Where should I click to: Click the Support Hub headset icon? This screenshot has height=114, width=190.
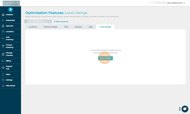point(3,67)
